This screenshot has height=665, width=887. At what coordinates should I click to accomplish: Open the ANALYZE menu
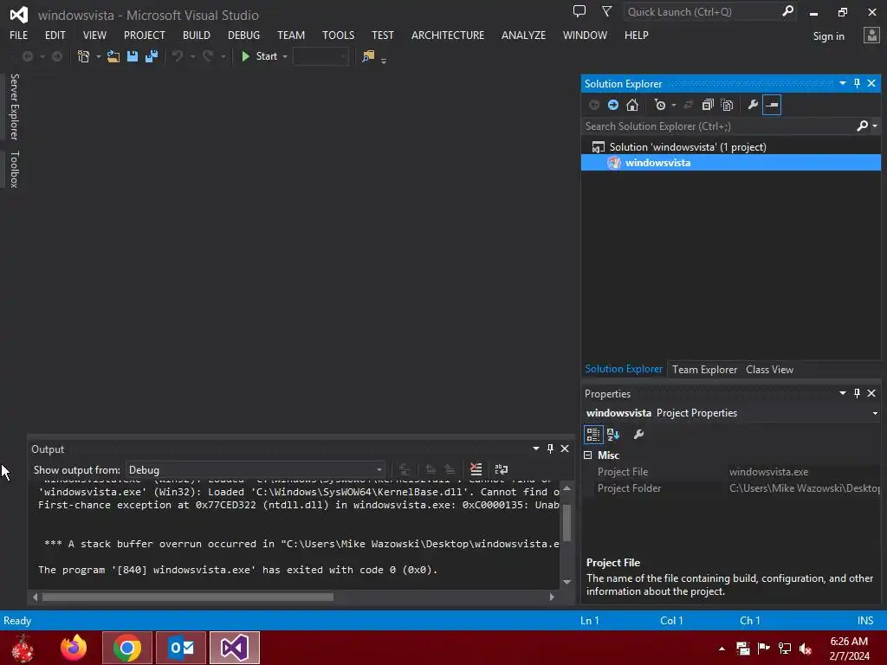pos(523,35)
